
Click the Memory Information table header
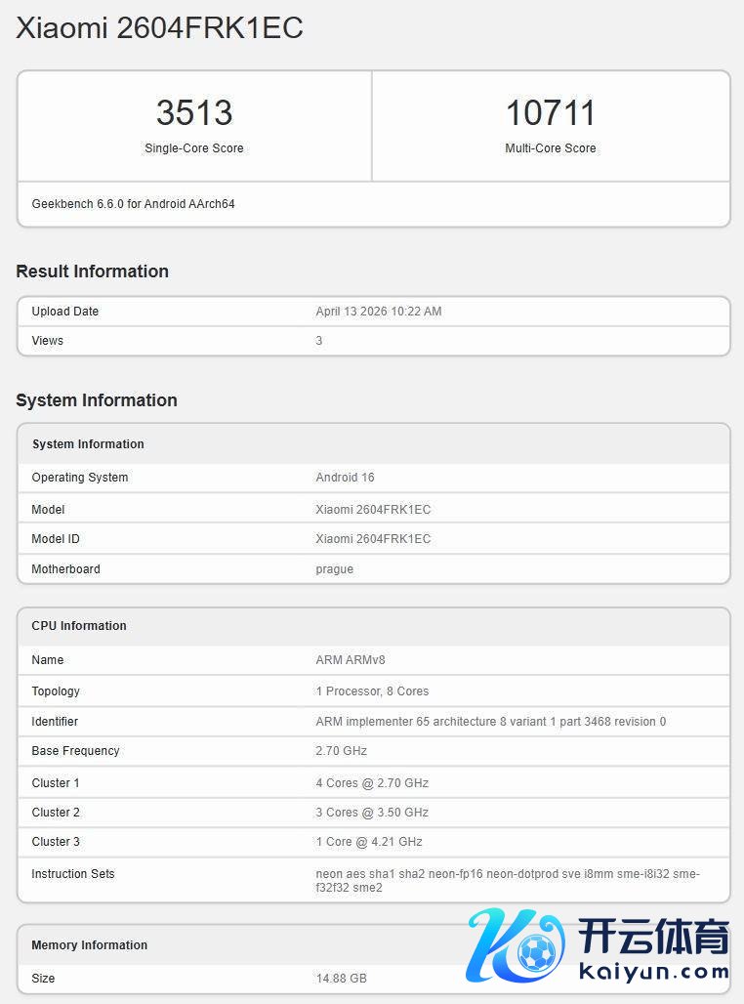(90, 945)
